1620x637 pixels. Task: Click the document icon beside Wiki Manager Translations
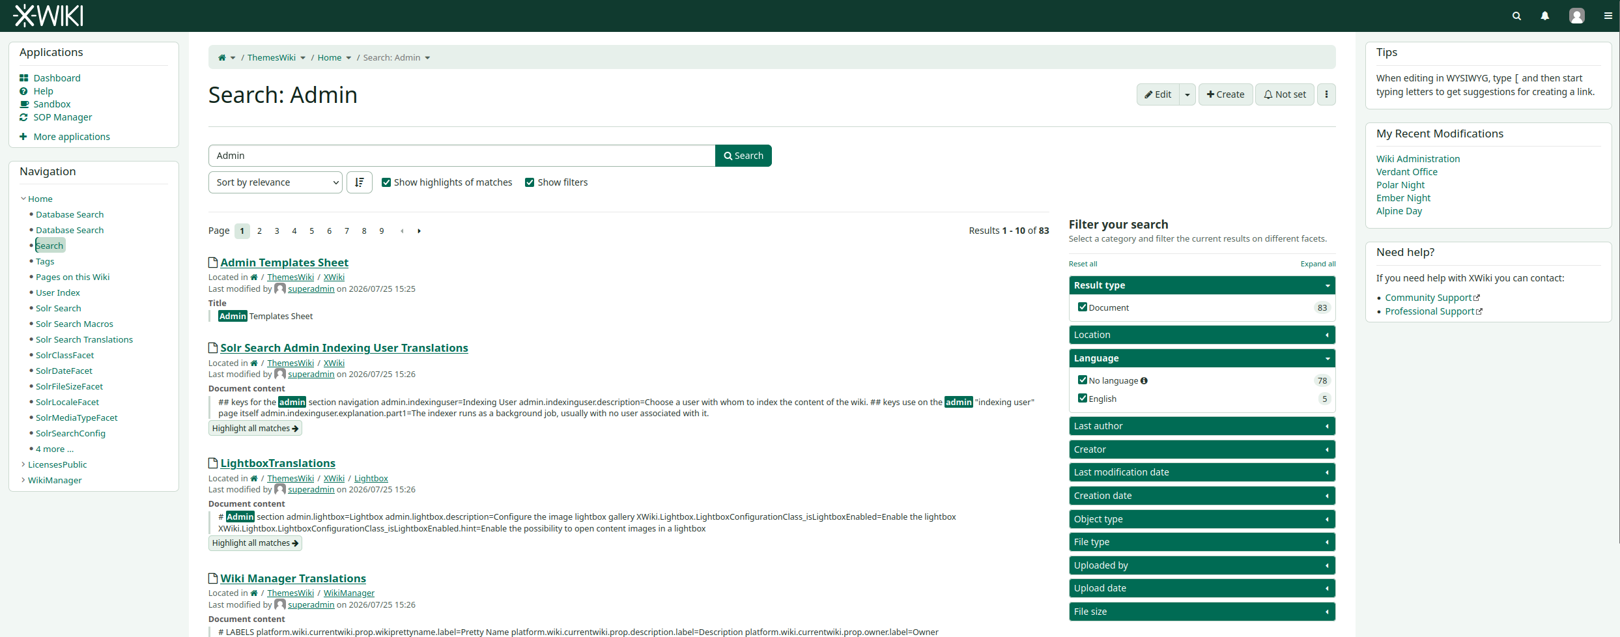point(213,578)
